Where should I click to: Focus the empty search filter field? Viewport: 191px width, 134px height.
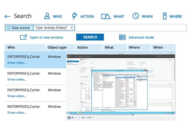coord(130,28)
